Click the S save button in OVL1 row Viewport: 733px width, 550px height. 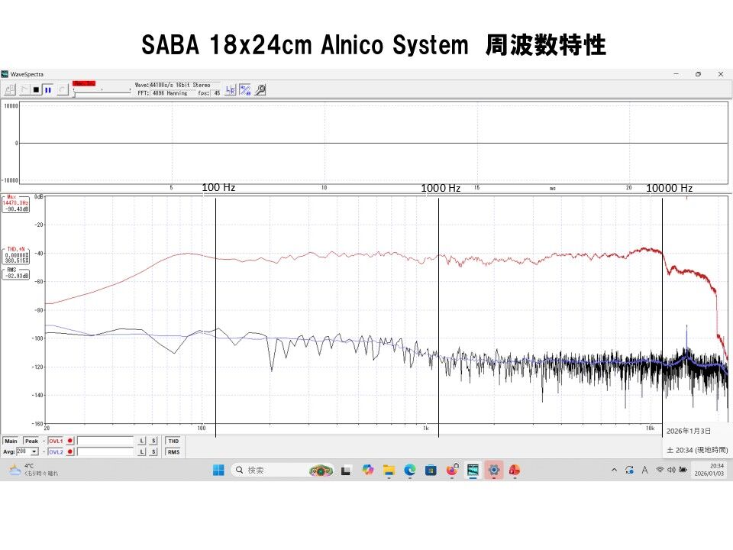(x=153, y=441)
